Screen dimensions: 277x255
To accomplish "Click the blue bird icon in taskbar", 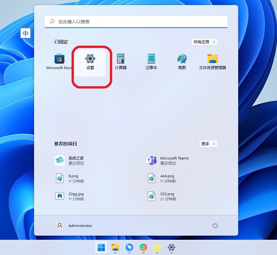I will [130, 248].
